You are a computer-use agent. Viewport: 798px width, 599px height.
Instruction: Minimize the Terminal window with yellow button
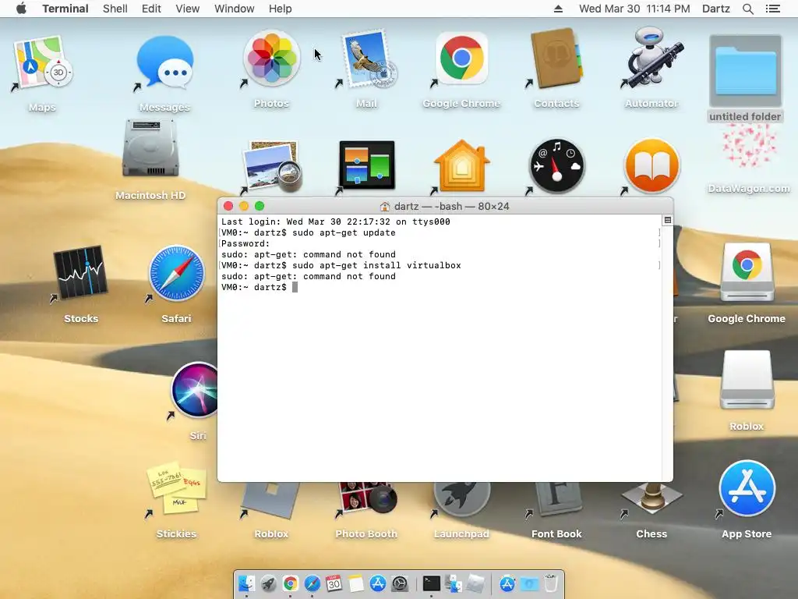coord(244,206)
